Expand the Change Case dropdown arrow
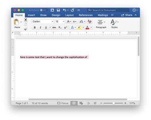The image size is (151, 120). [84, 21]
